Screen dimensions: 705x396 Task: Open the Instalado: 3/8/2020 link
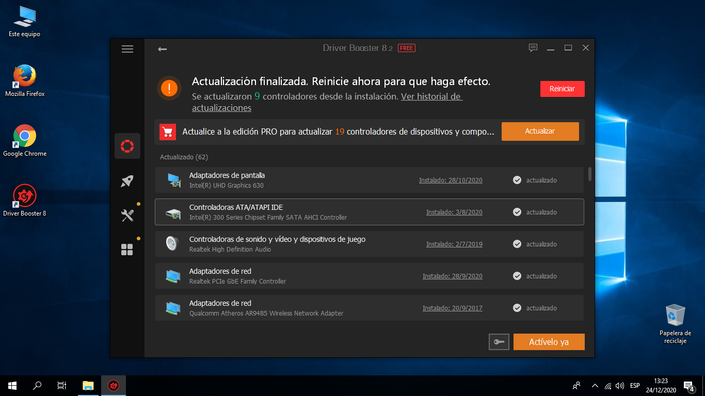coord(454,212)
